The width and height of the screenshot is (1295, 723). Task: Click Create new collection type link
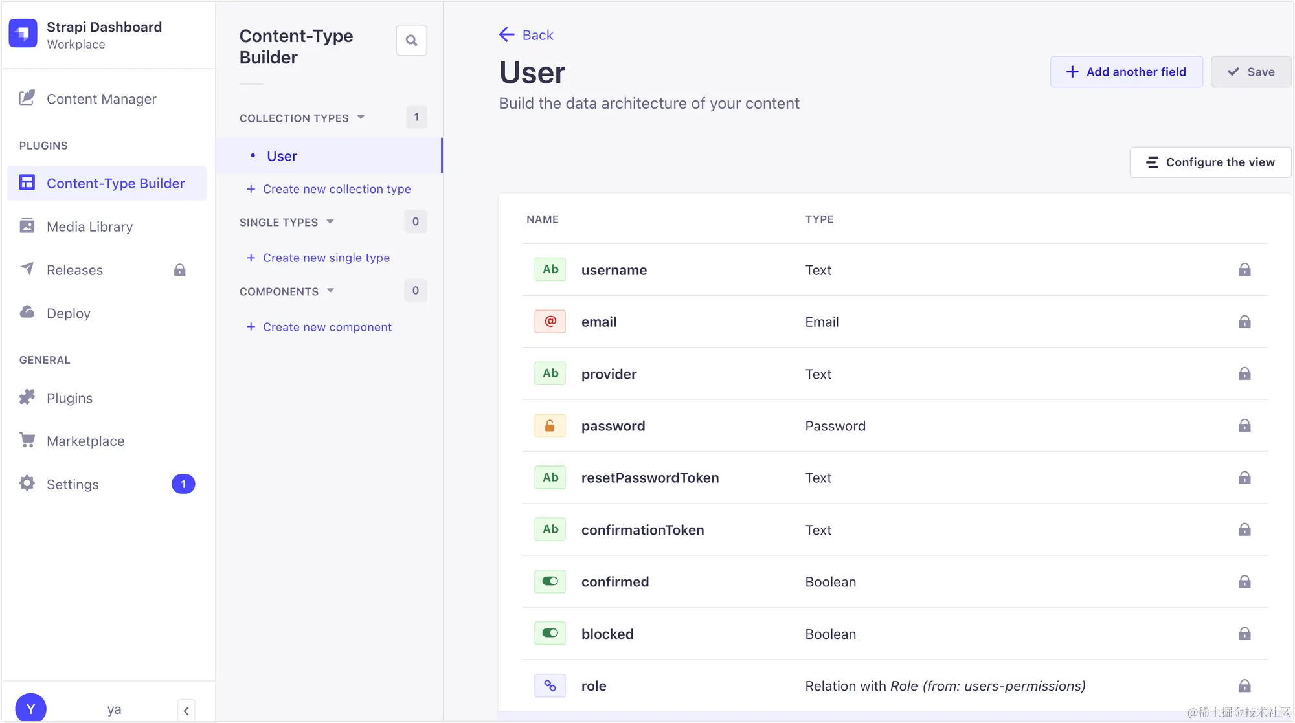click(336, 189)
